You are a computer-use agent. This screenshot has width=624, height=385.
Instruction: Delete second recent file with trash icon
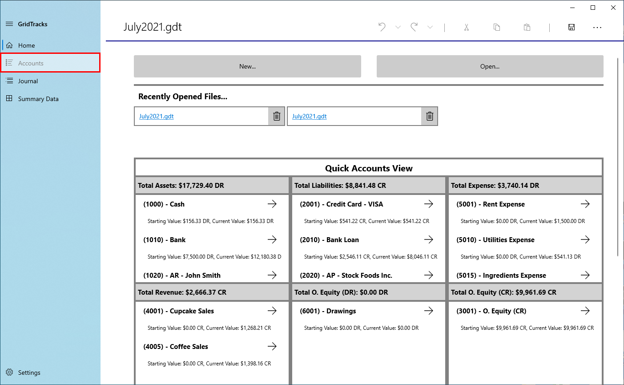tap(430, 116)
